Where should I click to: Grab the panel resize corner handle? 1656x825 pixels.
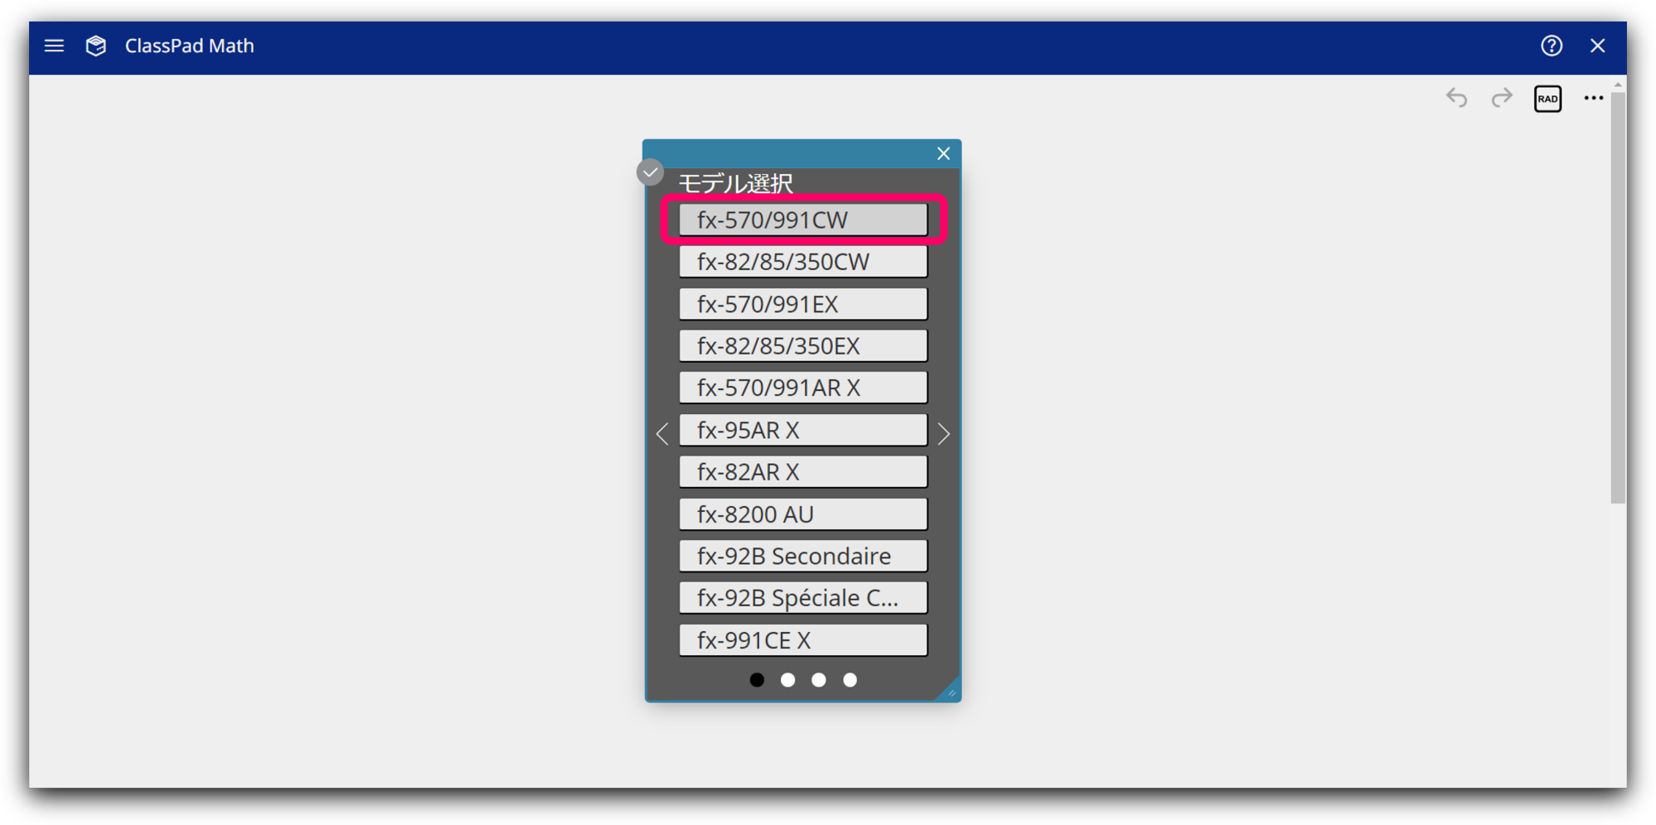click(951, 691)
